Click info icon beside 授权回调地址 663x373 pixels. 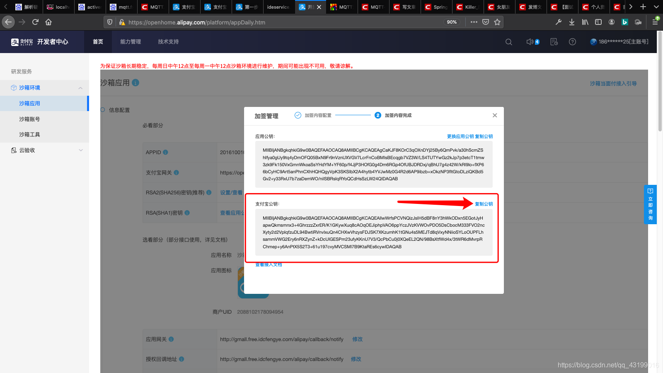point(181,359)
